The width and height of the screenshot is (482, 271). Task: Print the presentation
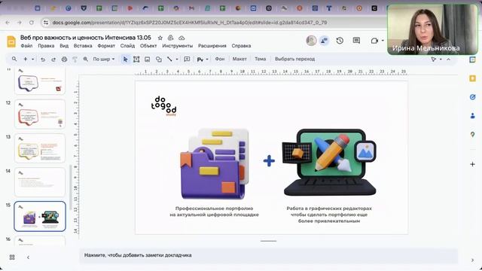tap(64, 59)
